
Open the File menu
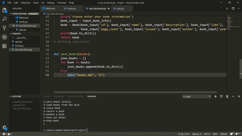[x=9, y=3]
